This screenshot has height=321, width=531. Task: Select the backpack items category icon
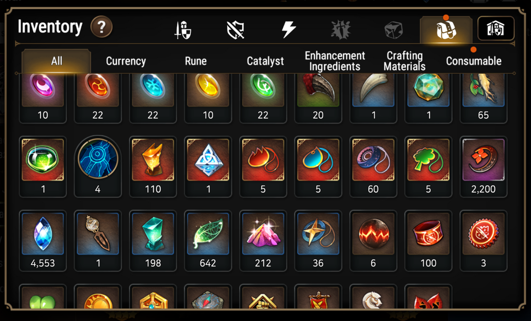(x=446, y=30)
